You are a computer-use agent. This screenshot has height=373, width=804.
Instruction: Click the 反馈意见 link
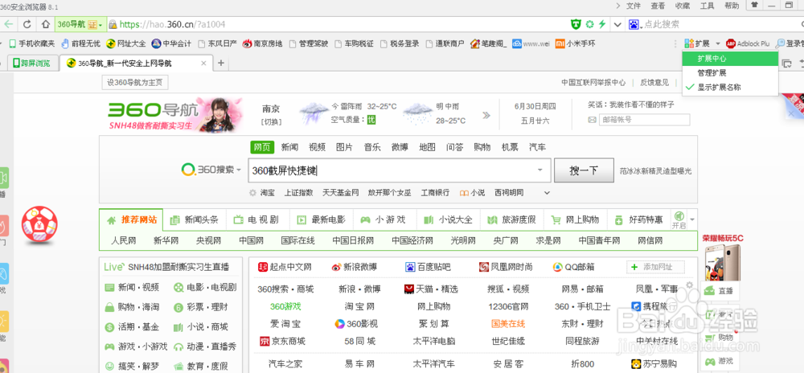tap(654, 83)
